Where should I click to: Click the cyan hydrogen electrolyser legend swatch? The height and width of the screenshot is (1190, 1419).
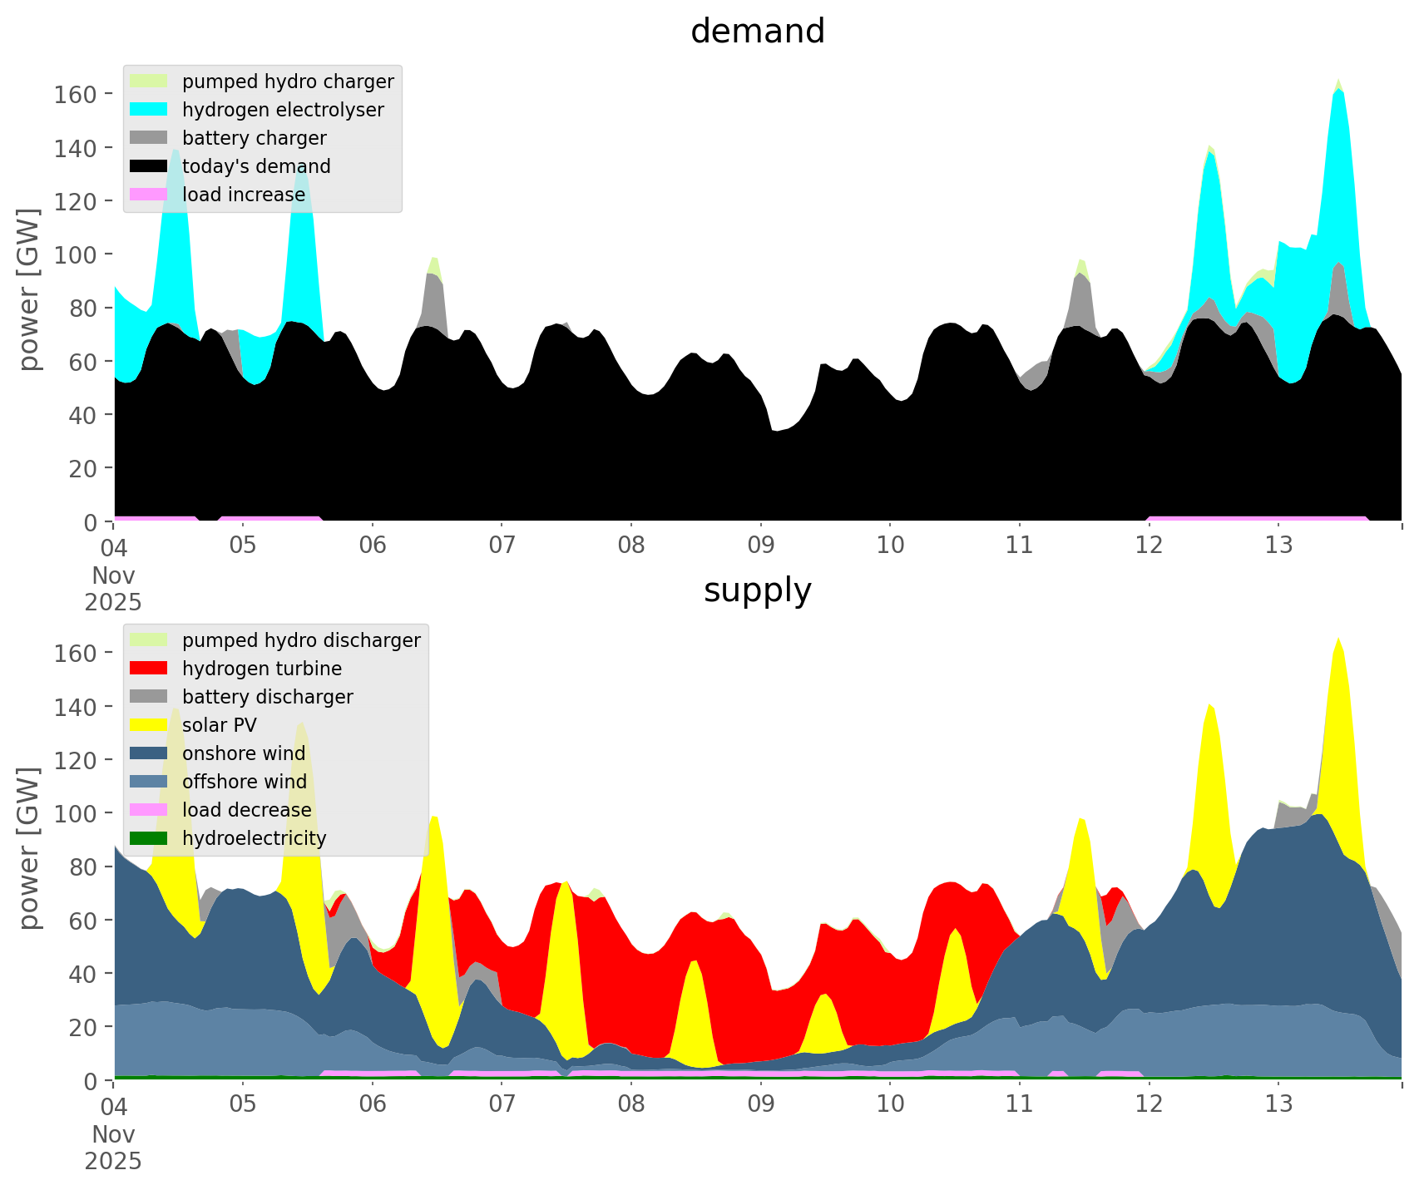pos(149,110)
